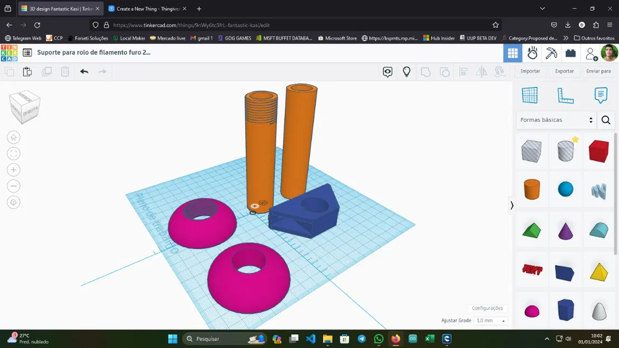Switch to Create a New Thing tab
This screenshot has width=619, height=348.
(148, 9)
